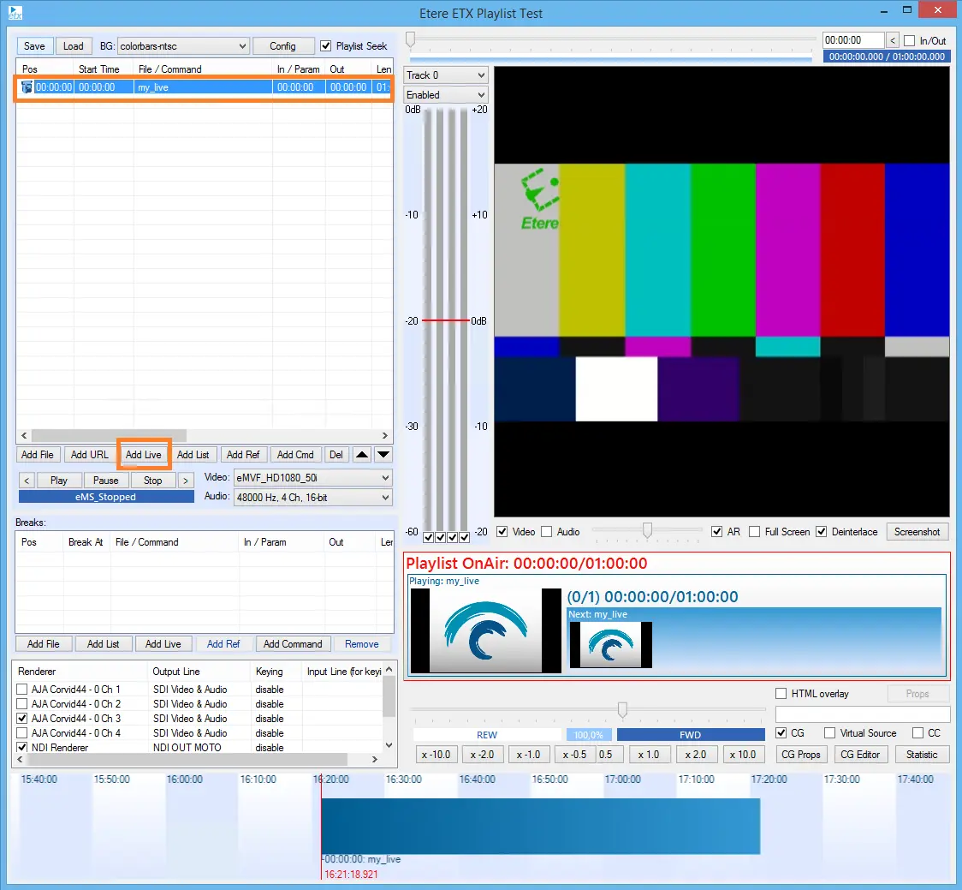Enable the Audio preview checkbox
The image size is (962, 890).
547,532
